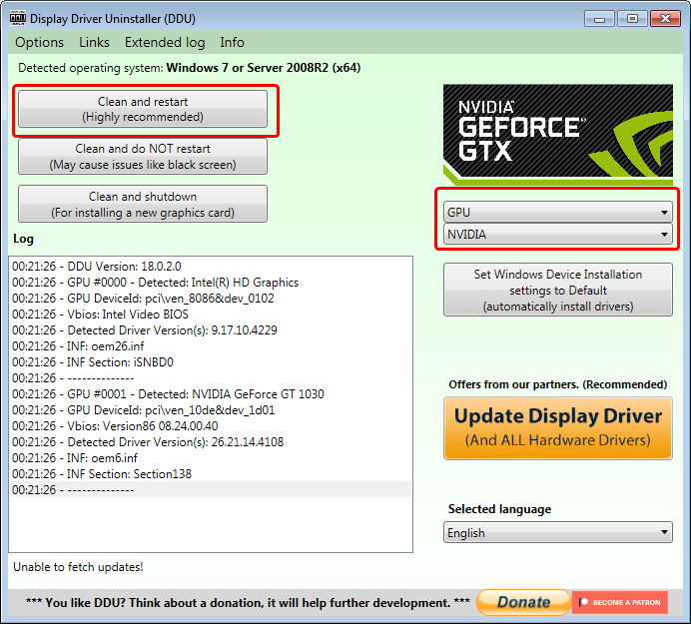Select log line Driver Version 26.21.14.4108
This screenshot has height=624, width=691.
tap(210, 441)
